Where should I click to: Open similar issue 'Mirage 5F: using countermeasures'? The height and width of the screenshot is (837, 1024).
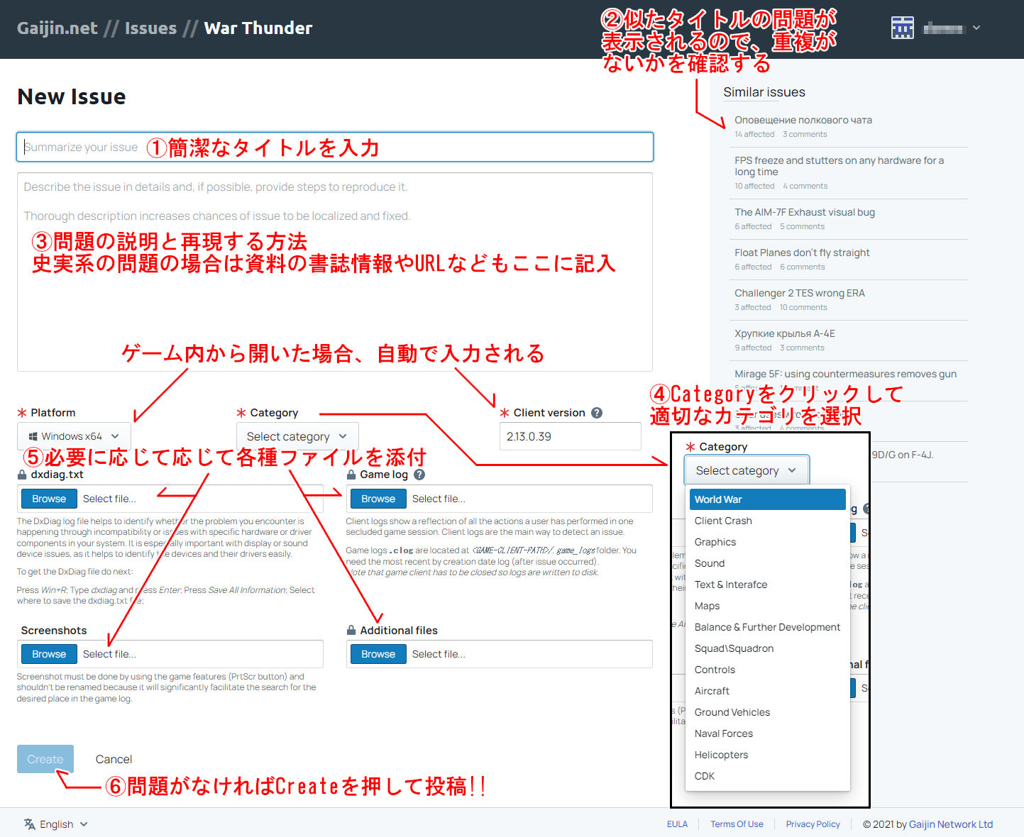pyautogui.click(x=846, y=374)
